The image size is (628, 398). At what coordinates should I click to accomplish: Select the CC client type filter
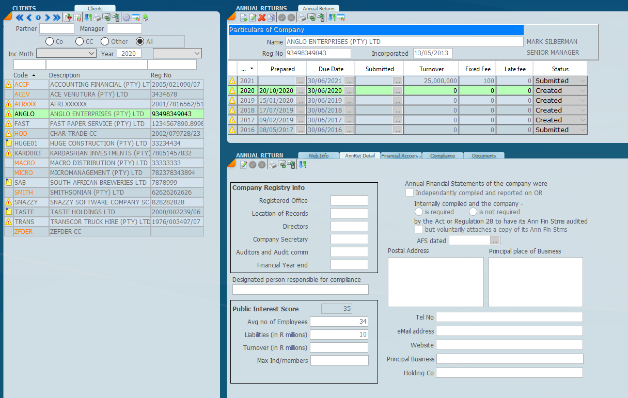pyautogui.click(x=80, y=41)
